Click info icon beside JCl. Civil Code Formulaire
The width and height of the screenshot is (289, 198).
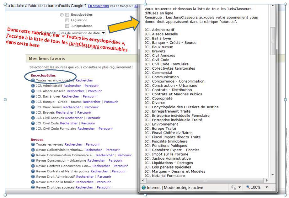point(33,128)
